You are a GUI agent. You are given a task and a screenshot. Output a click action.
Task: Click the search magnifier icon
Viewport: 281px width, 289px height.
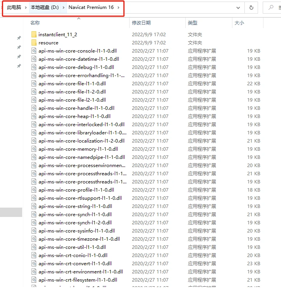(x=271, y=7)
